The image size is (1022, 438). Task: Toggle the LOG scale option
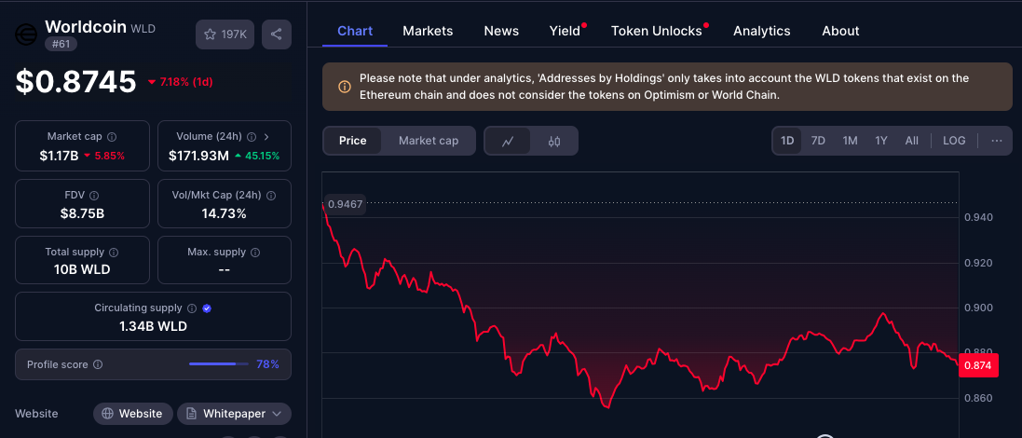point(954,141)
